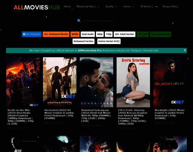Click the AllMoviesHub logo

37,7
